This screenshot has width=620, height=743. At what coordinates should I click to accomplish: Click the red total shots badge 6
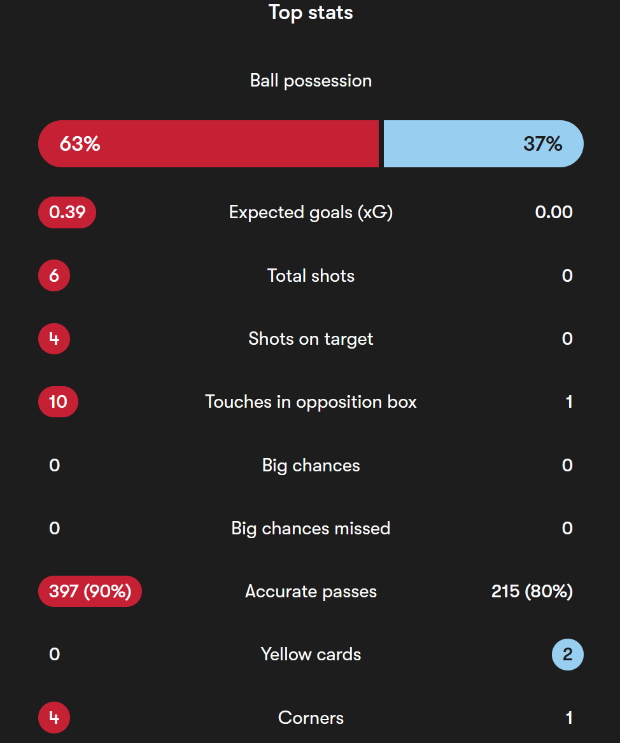pos(54,275)
